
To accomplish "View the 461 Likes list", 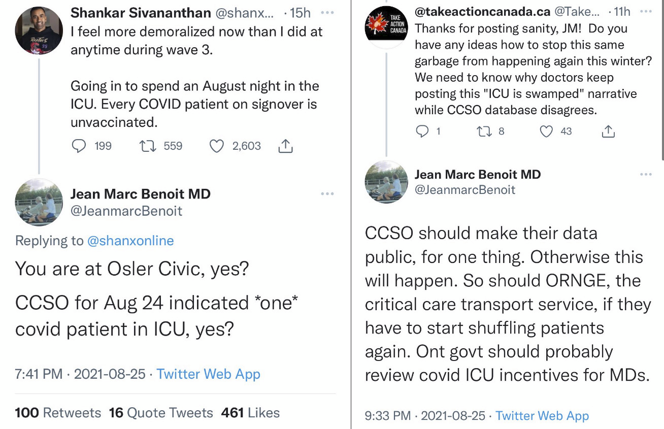I will tap(250, 413).
